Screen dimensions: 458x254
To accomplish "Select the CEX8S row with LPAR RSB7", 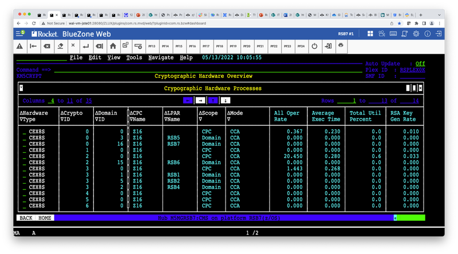I will (25, 144).
